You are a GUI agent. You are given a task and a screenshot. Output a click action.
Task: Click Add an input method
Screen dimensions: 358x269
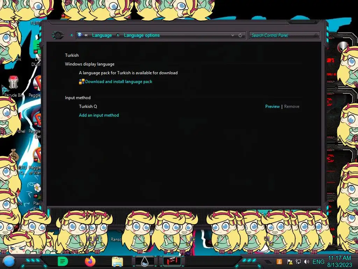[x=99, y=115]
